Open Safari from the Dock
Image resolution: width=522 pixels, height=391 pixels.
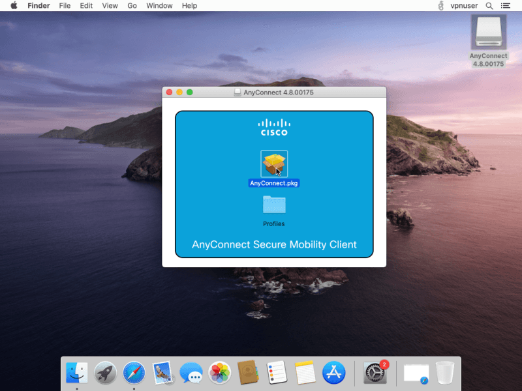pyautogui.click(x=134, y=373)
